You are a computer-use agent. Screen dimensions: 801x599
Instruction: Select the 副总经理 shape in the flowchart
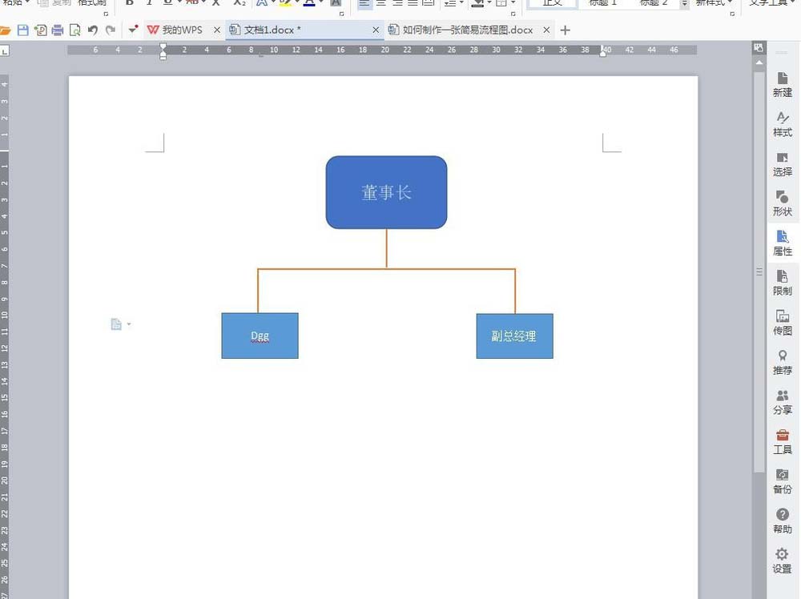[514, 336]
